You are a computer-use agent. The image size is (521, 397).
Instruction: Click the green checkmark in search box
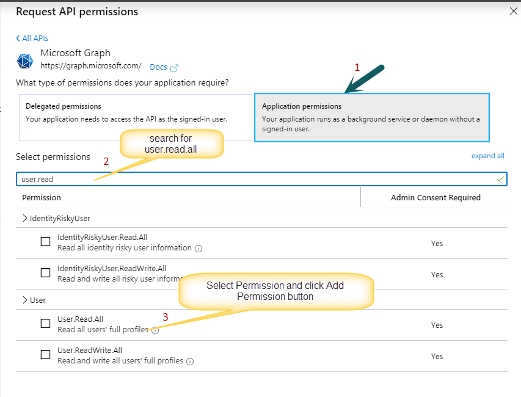coord(500,180)
